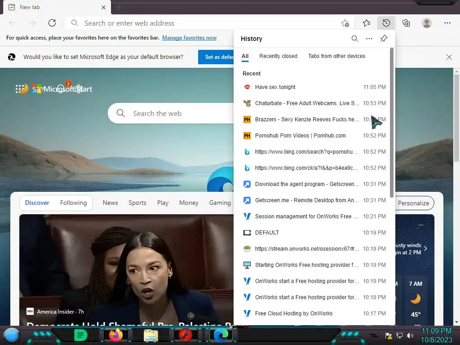Viewport: 460px width, 345px height.
Task: Click the Search the web box
Action: (171, 113)
